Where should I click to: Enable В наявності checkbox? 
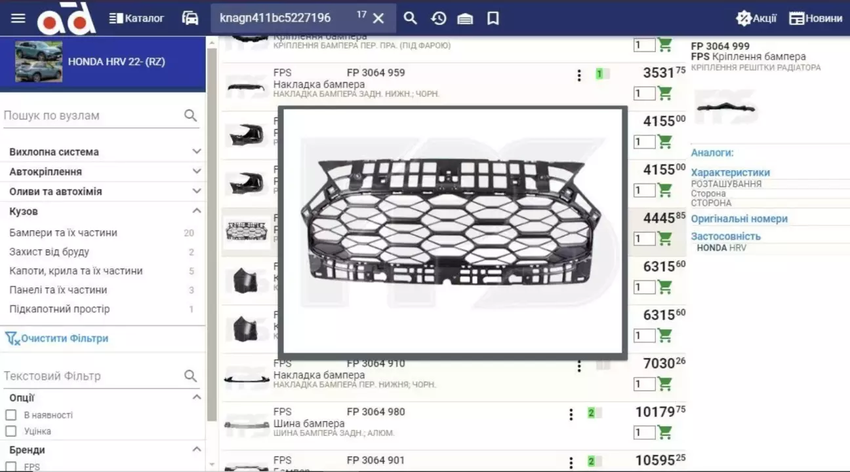[x=10, y=415]
